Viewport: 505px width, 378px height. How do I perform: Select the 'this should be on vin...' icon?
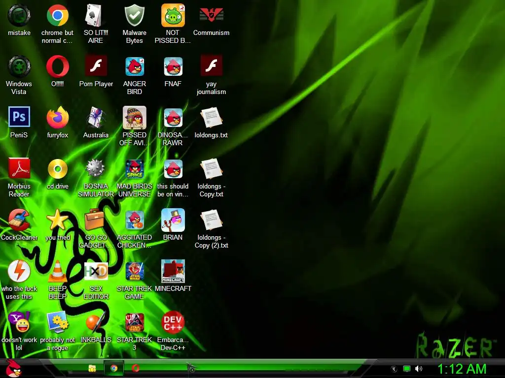(x=173, y=169)
